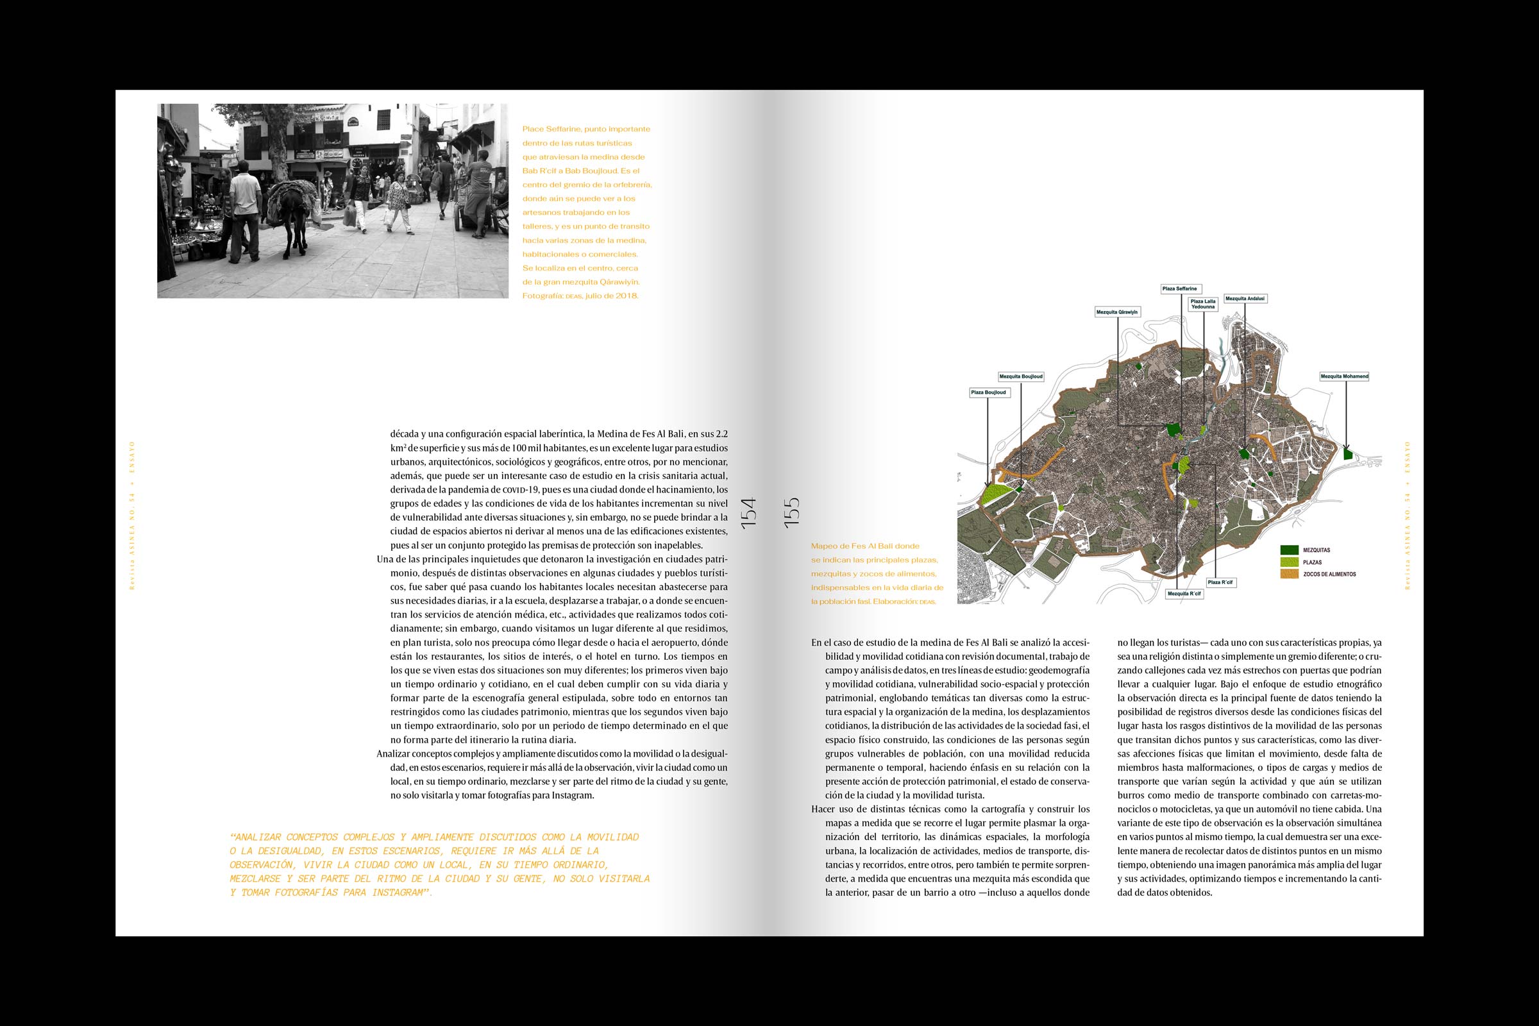Click the Plaza Lalla Yedounna label
Screen dimensions: 1539x1026
point(1204,304)
